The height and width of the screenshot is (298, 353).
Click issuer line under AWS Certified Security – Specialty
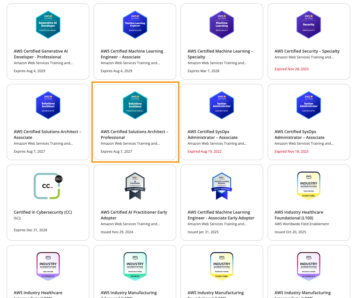point(304,57)
